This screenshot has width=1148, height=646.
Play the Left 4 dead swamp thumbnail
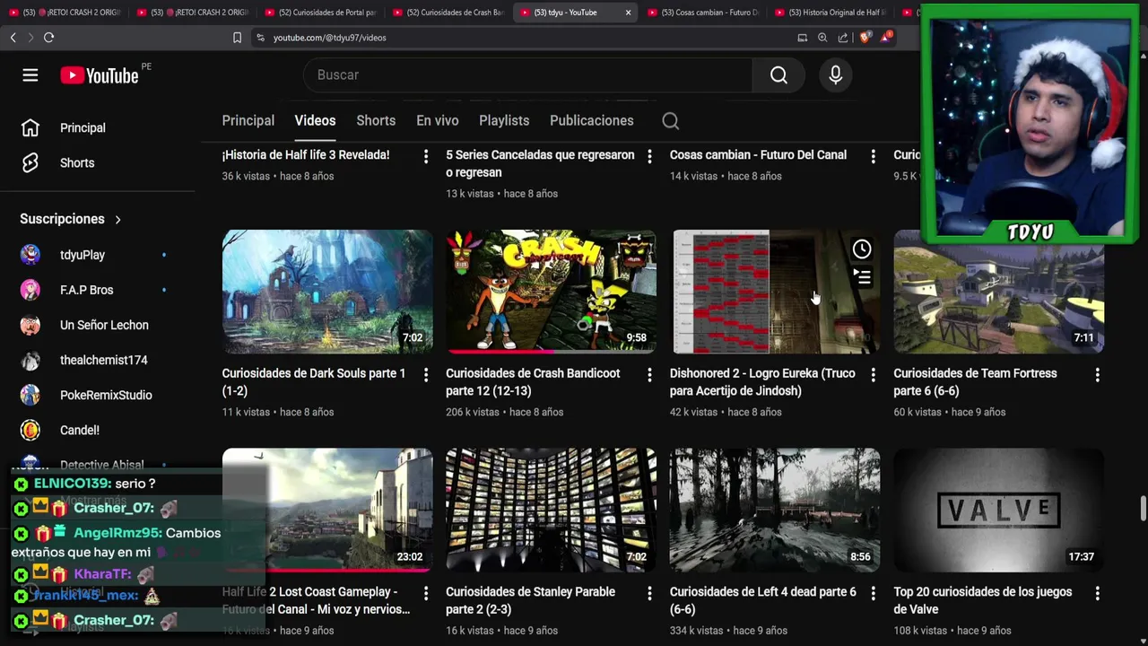tap(775, 510)
